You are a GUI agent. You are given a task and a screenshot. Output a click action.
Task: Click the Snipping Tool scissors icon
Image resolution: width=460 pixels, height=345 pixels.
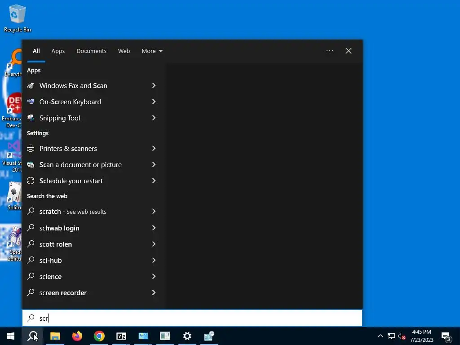click(31, 118)
